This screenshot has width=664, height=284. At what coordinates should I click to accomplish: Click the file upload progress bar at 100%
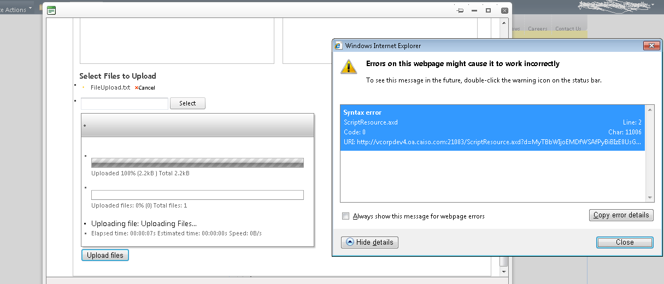click(x=197, y=163)
